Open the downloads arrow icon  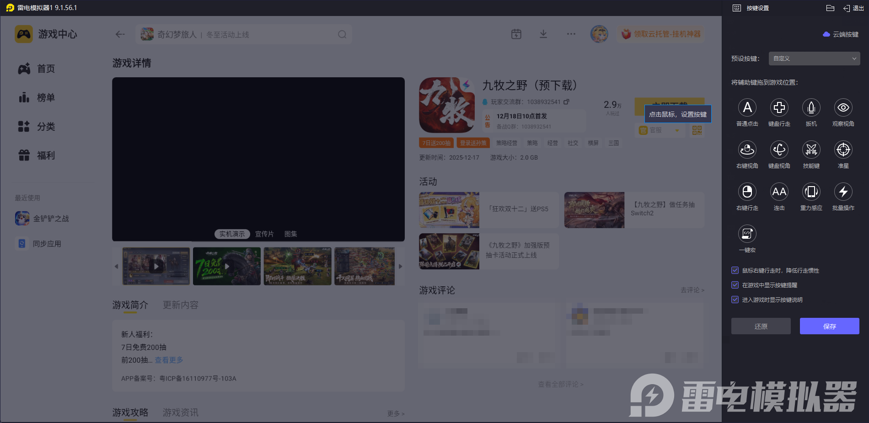coord(543,34)
